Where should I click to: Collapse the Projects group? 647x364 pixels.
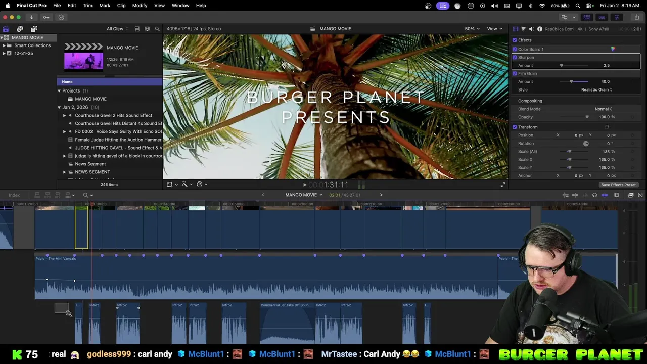tap(59, 91)
